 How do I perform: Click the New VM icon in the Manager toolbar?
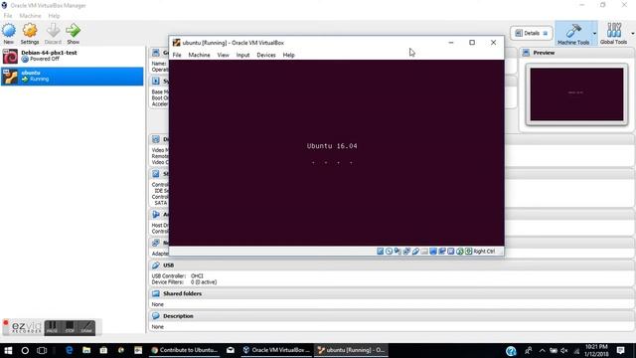[9, 33]
